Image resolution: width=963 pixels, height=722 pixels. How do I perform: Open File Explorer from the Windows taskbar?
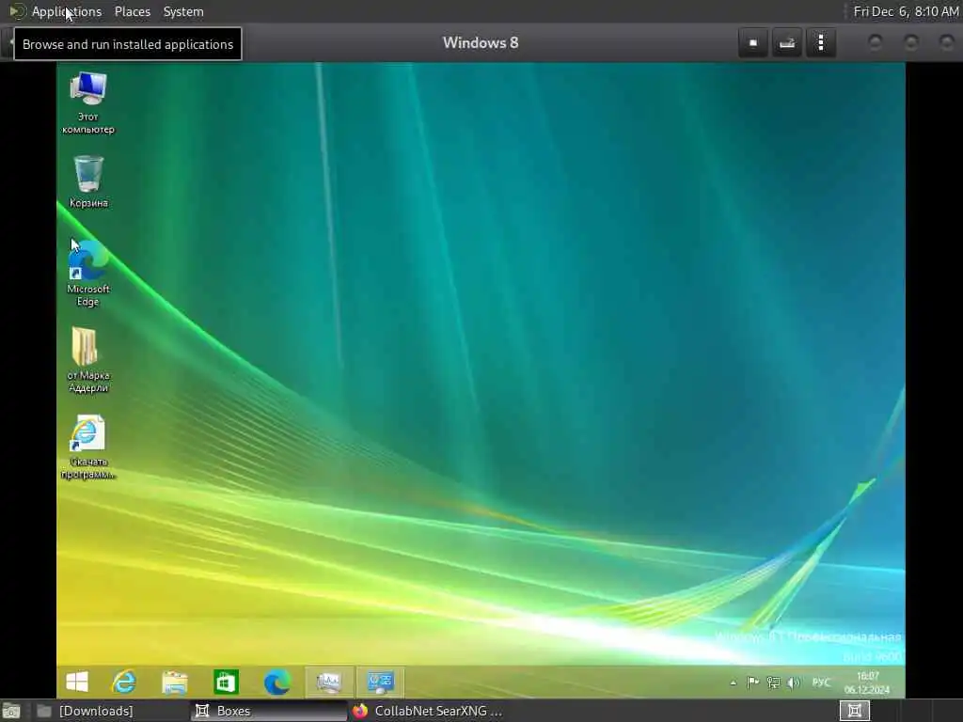click(174, 682)
